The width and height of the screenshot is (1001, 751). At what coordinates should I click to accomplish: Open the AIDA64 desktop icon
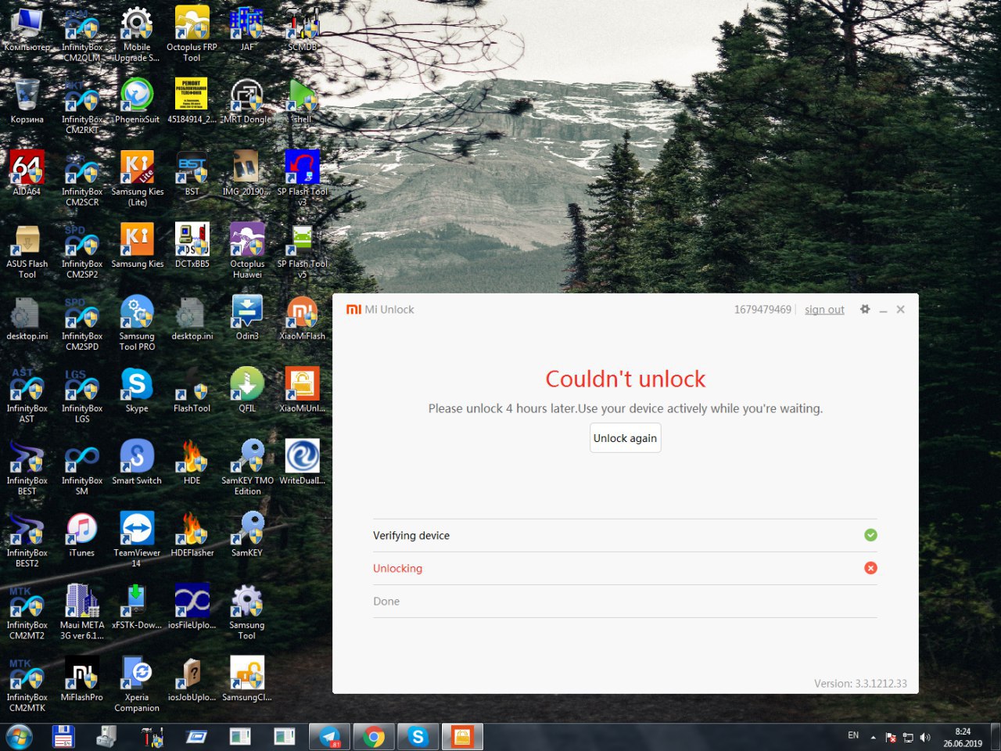[x=27, y=174]
